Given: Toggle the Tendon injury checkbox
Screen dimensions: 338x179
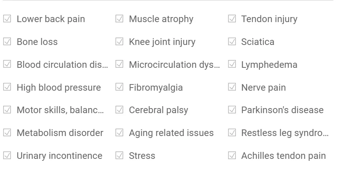Looking at the screenshot, I should [232, 19].
